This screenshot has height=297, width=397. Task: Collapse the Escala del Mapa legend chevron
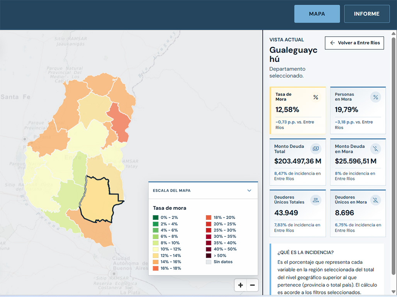(x=249, y=190)
